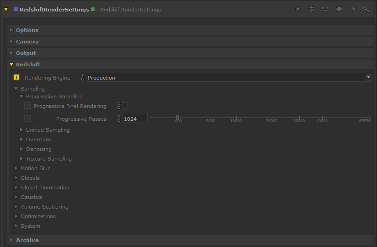377x247 pixels.
Task: Expand the Optimizations group
Action: pyautogui.click(x=16, y=216)
